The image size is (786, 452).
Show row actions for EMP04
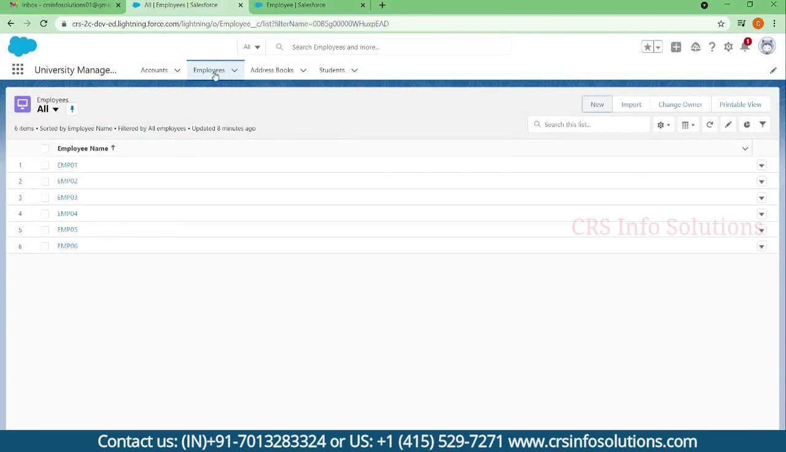761,214
